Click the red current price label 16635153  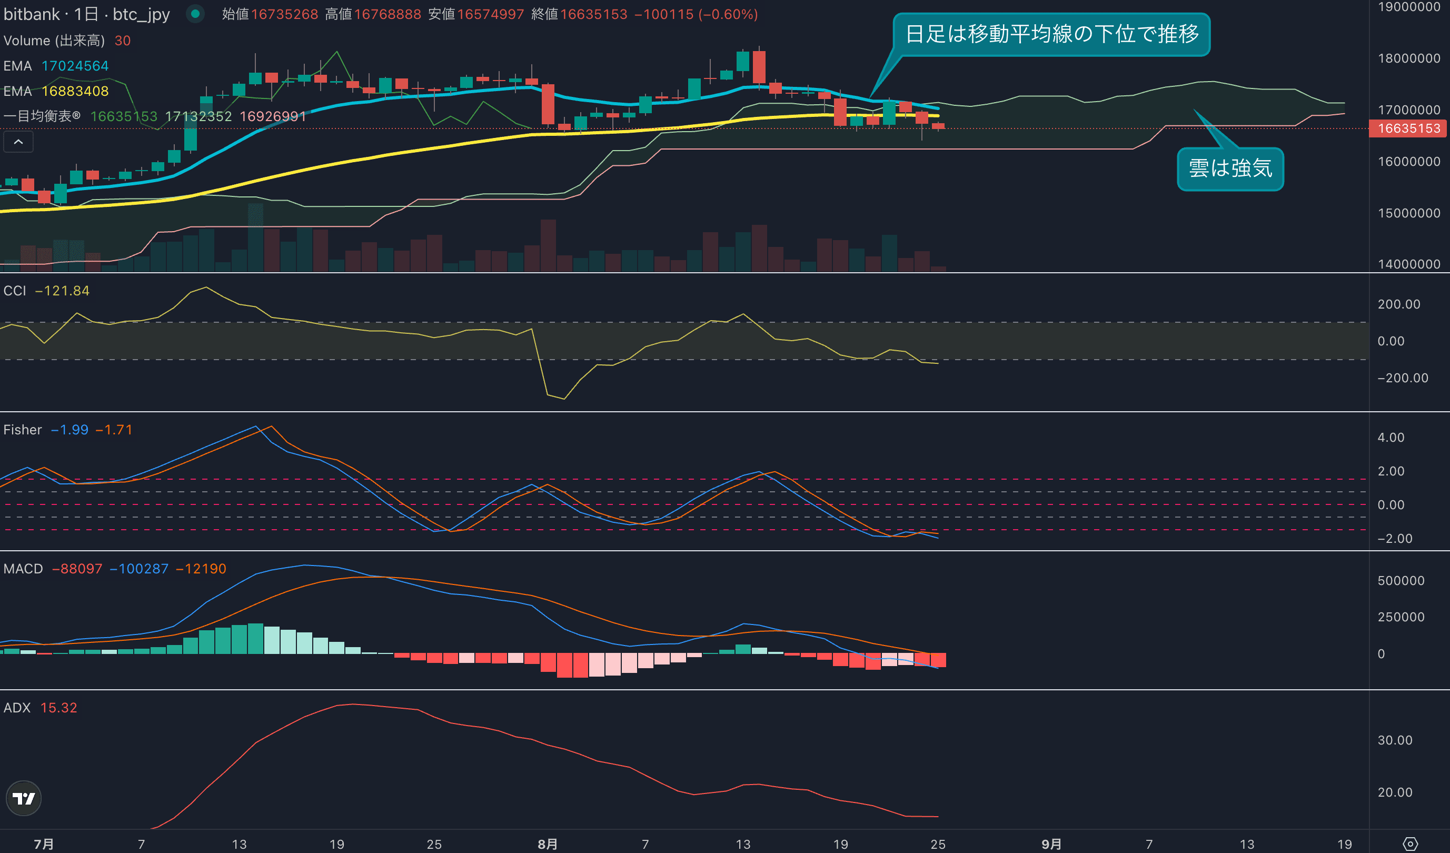coord(1408,128)
